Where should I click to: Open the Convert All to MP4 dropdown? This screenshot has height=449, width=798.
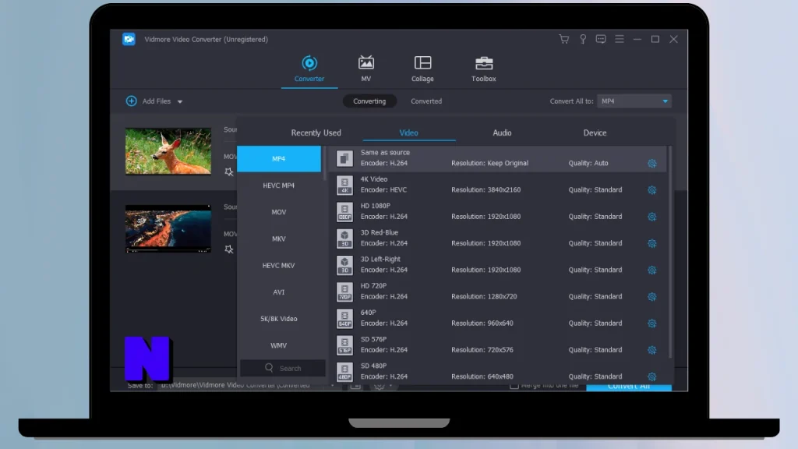coord(634,101)
